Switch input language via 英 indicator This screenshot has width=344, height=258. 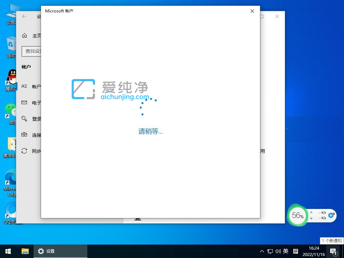pyautogui.click(x=286, y=251)
